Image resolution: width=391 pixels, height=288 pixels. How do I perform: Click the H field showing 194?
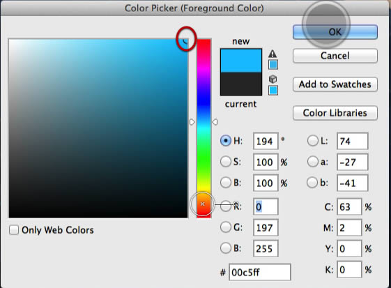click(266, 142)
